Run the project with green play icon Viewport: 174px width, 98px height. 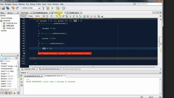click(x=52, y=8)
